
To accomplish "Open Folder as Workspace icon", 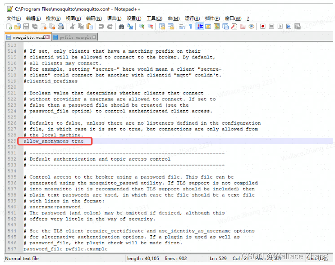I will coord(243,27).
